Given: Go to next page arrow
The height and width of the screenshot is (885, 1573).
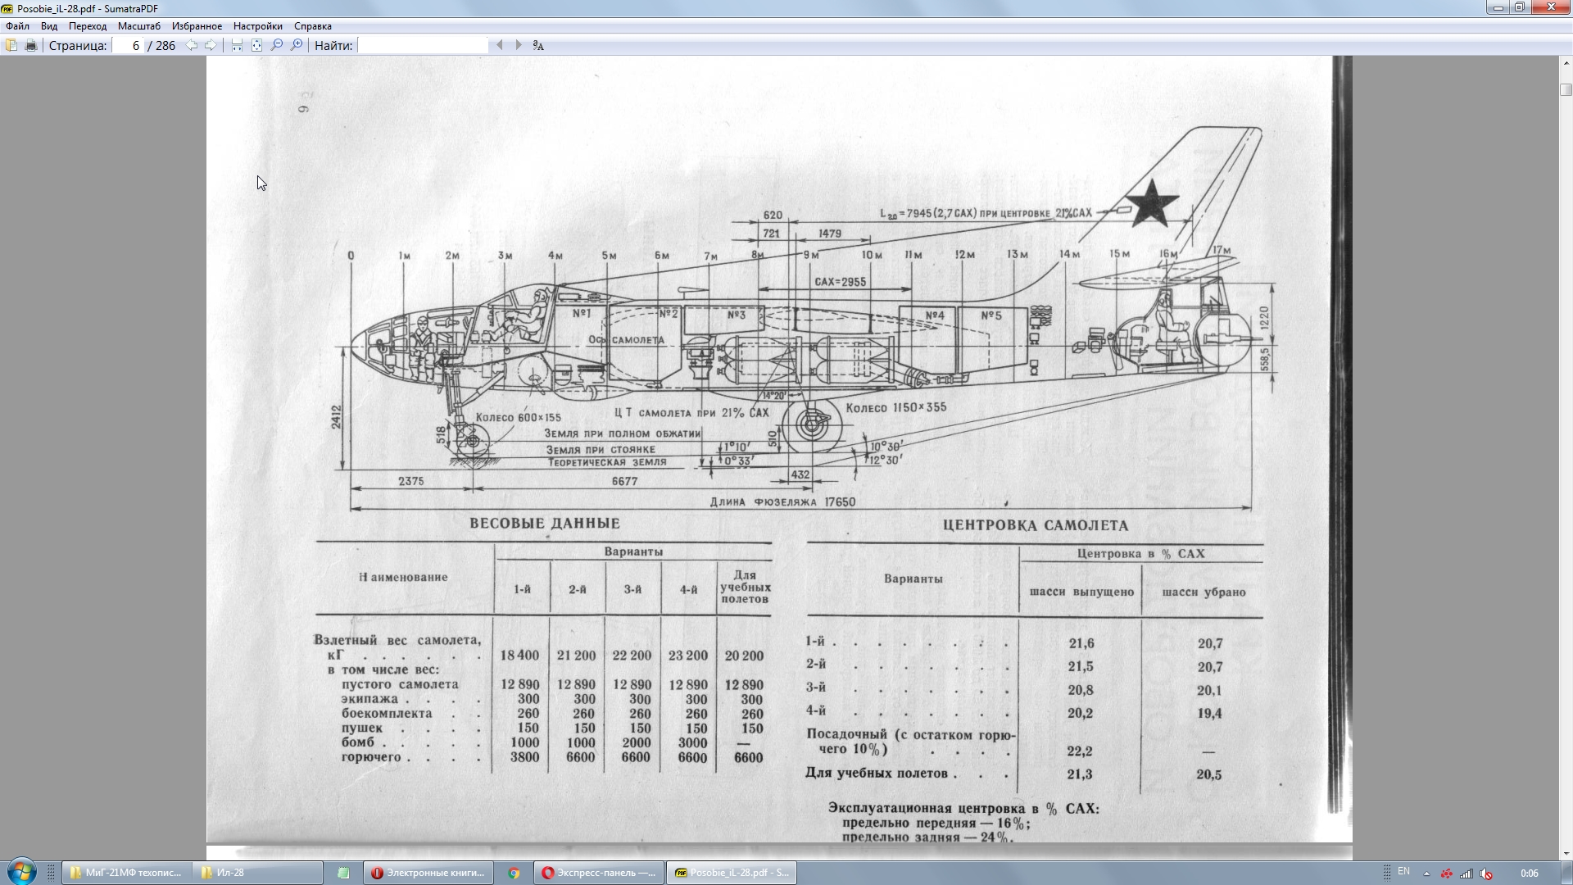Looking at the screenshot, I should tap(211, 46).
